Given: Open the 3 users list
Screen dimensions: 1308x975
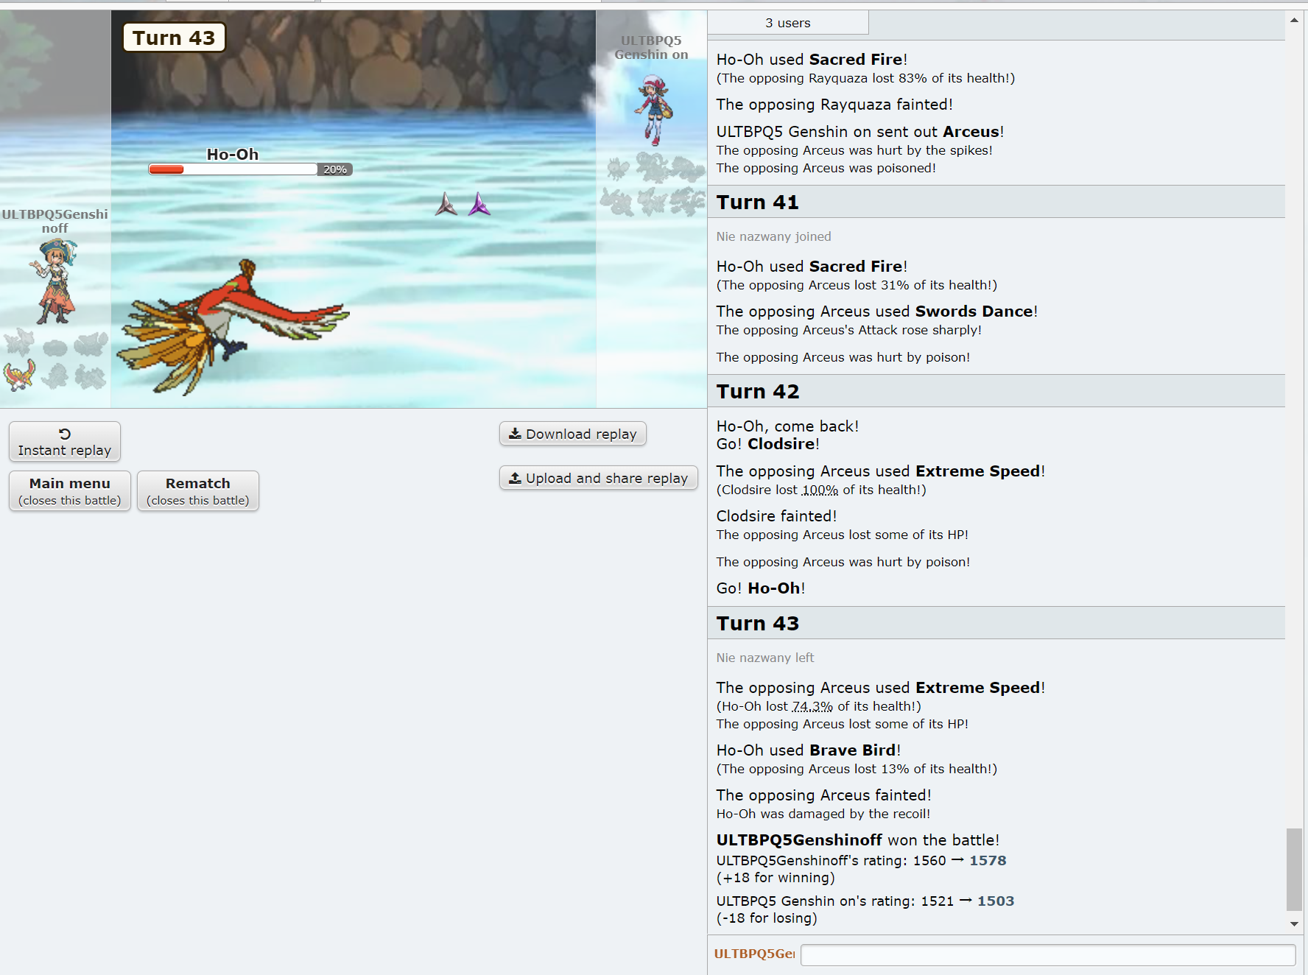Looking at the screenshot, I should [787, 23].
